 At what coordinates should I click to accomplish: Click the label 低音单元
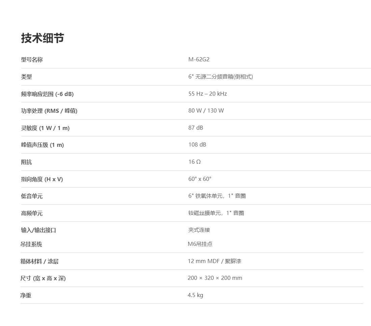pyautogui.click(x=32, y=196)
